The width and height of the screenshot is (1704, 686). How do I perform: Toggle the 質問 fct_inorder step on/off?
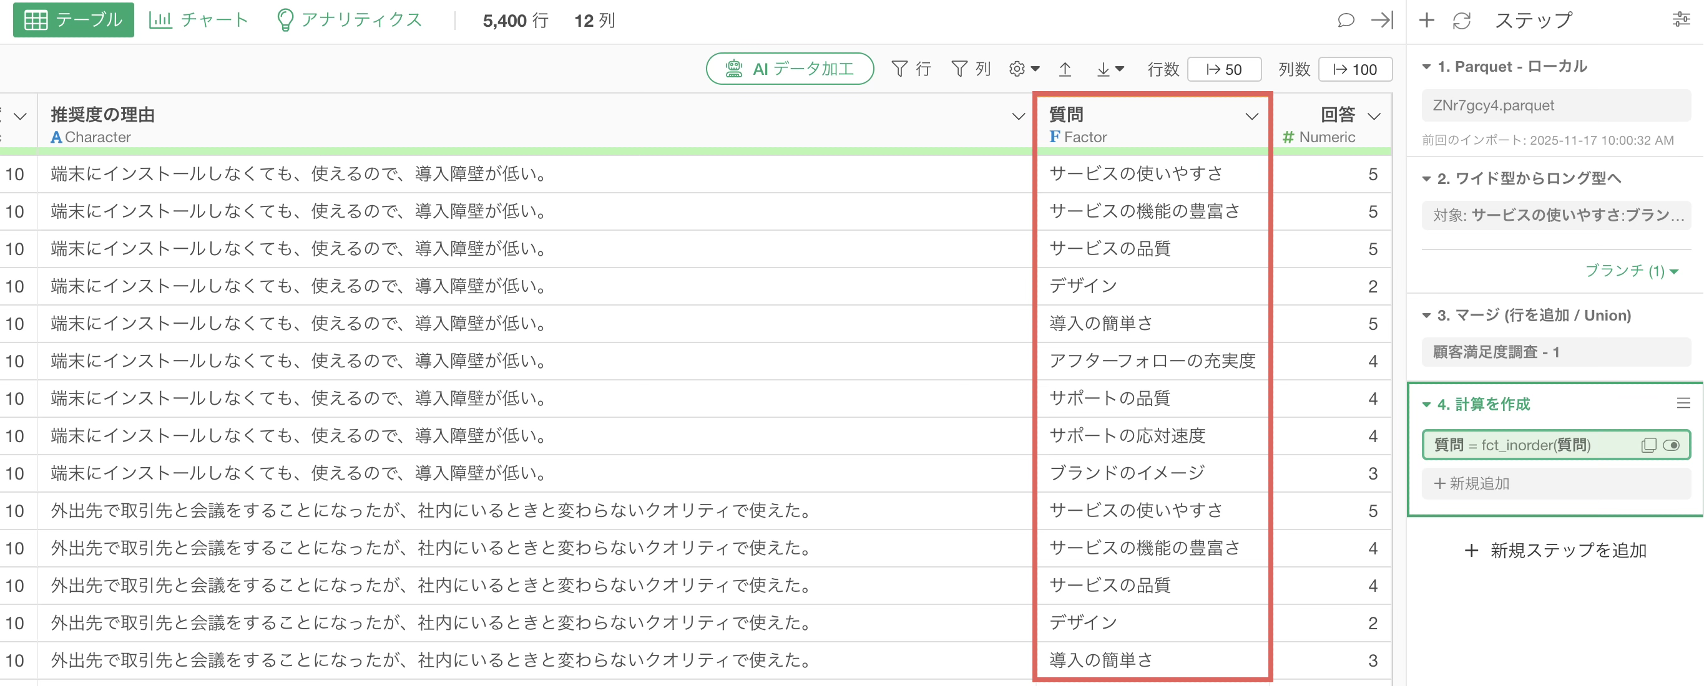[1671, 445]
